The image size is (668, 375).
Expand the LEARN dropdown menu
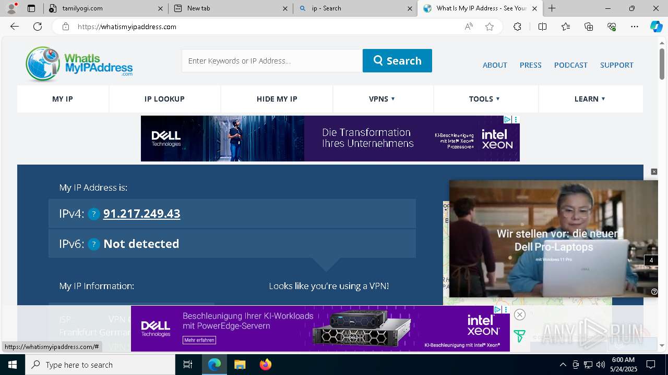click(x=590, y=99)
